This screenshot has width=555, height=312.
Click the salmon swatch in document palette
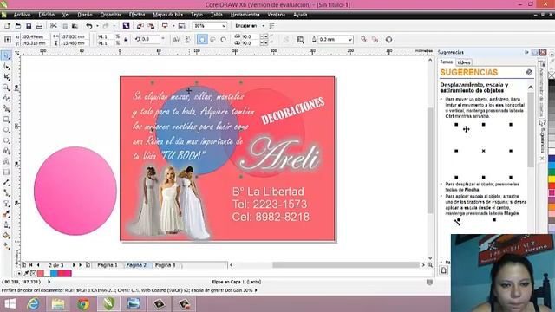(x=41, y=273)
